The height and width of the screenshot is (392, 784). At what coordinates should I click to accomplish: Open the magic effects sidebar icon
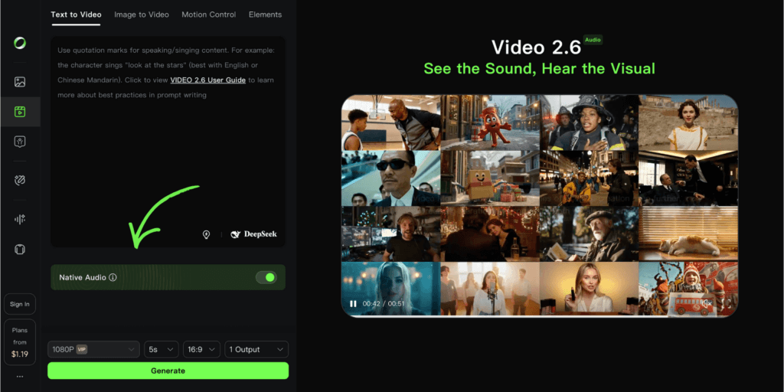(20, 181)
